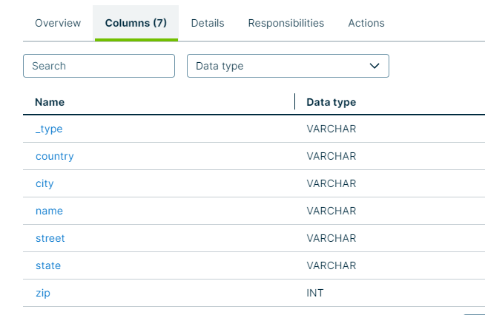
Task: Open the country column link
Action: pyautogui.click(x=55, y=156)
